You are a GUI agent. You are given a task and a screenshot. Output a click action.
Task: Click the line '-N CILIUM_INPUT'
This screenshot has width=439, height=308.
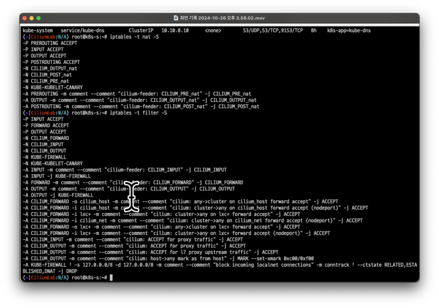(43, 144)
